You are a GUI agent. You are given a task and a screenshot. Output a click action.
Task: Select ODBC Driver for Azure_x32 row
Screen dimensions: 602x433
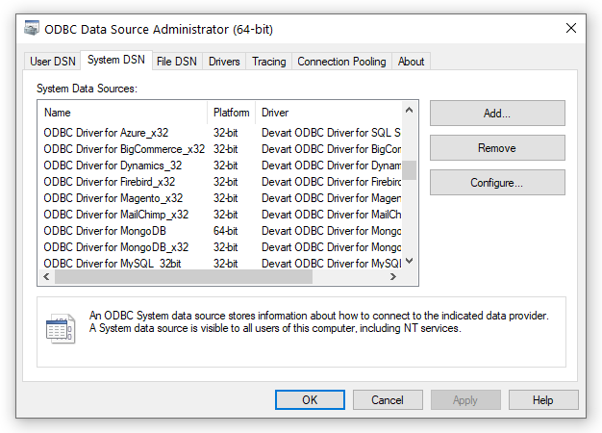(x=109, y=133)
